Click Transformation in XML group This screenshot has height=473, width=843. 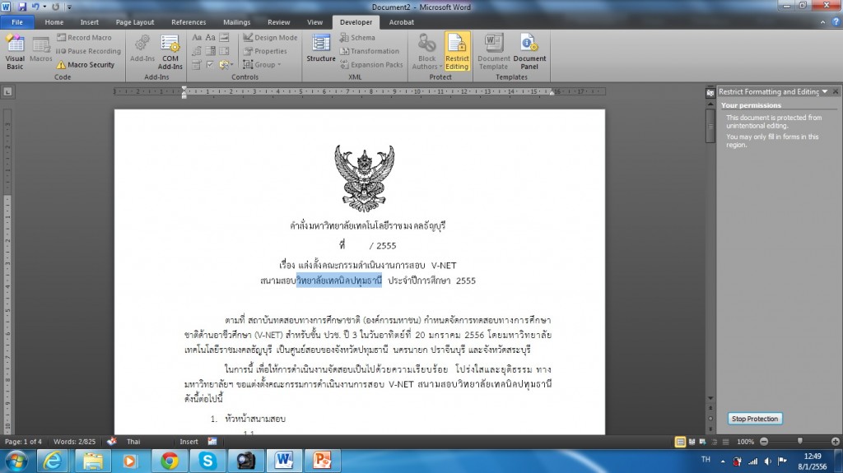click(x=370, y=51)
